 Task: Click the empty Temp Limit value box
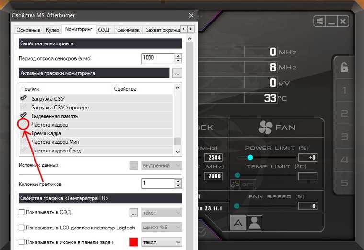(x=307, y=176)
